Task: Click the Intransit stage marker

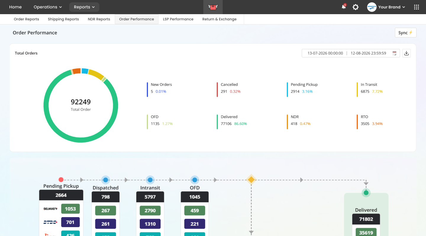Action: click(150, 180)
